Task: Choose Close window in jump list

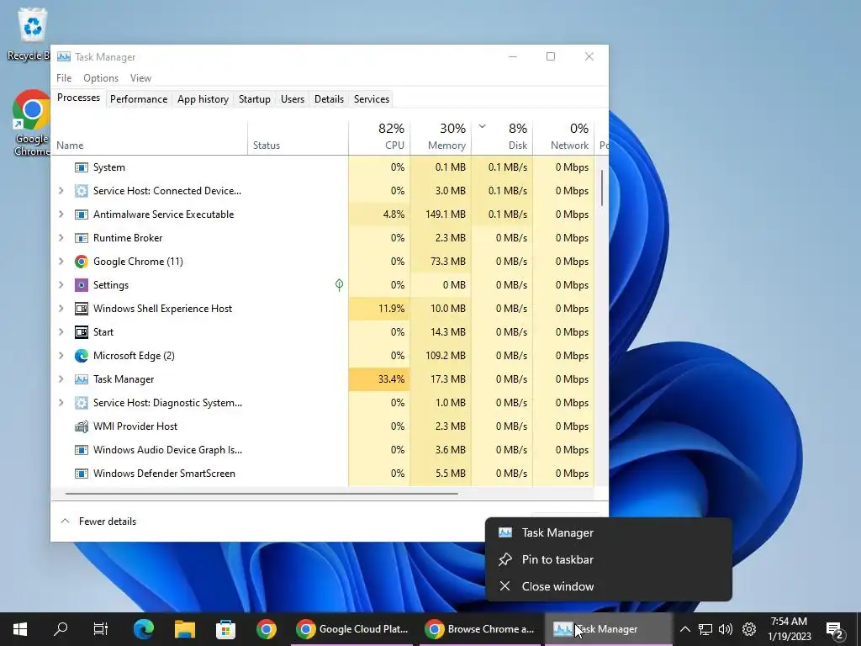Action: click(609, 586)
